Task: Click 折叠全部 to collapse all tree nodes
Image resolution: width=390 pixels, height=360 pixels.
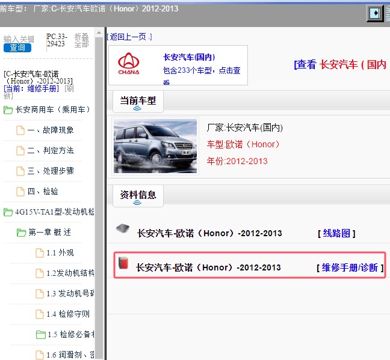Action: (82, 40)
